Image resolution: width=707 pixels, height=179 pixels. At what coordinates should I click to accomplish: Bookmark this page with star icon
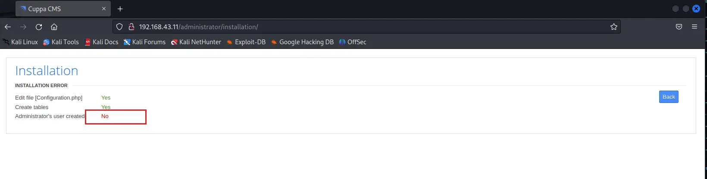[613, 27]
